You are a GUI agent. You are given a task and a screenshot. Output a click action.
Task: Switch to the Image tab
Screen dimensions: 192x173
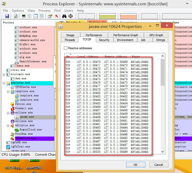70,35
